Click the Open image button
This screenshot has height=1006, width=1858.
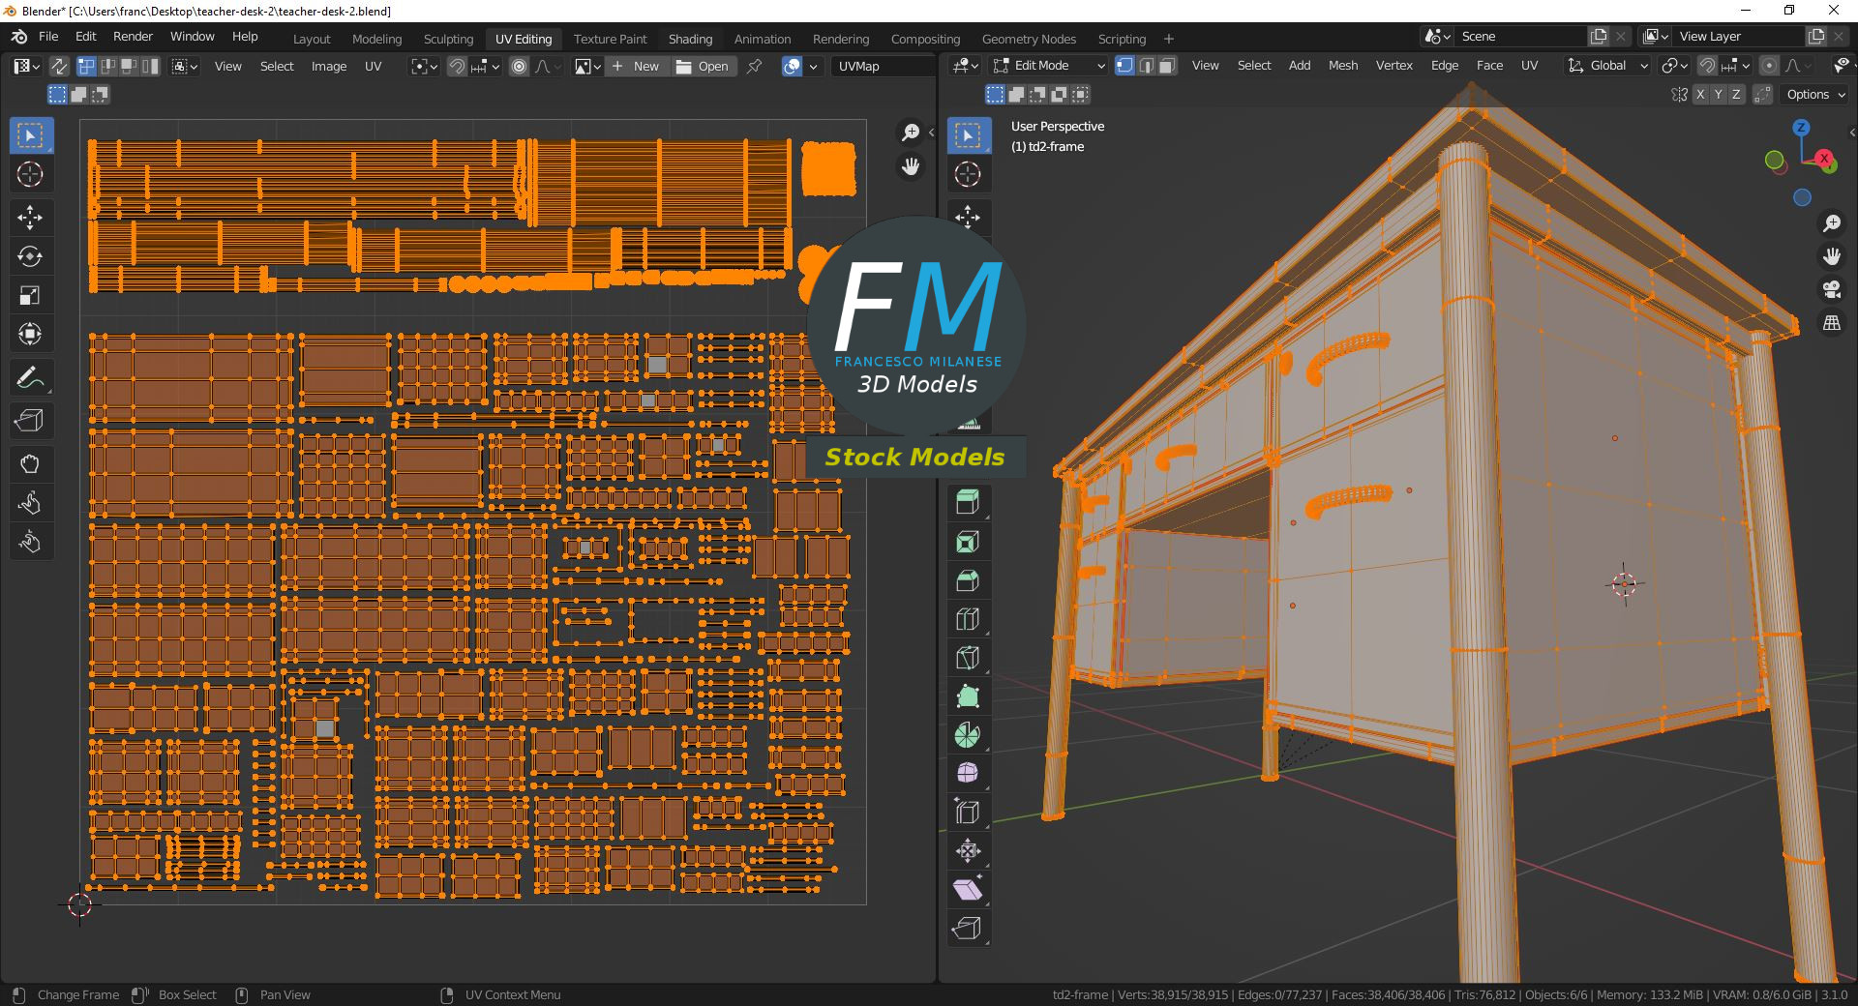[x=704, y=66]
